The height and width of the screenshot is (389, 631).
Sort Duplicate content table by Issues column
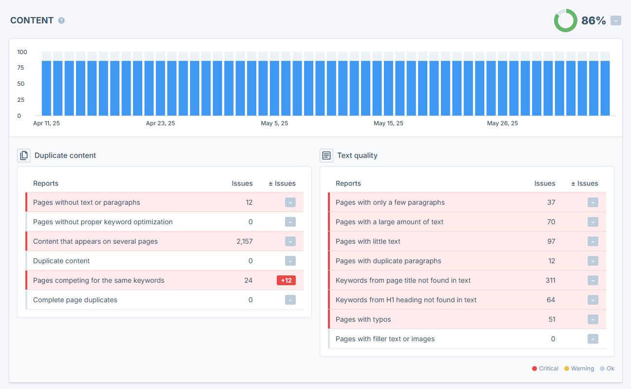[x=242, y=184]
